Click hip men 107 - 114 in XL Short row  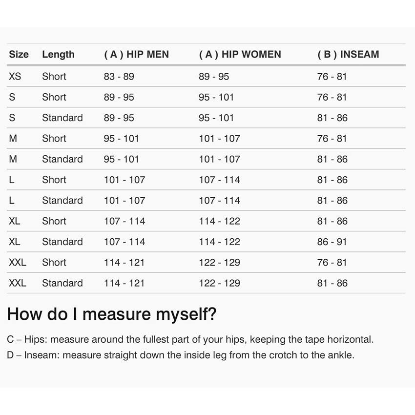tap(124, 221)
